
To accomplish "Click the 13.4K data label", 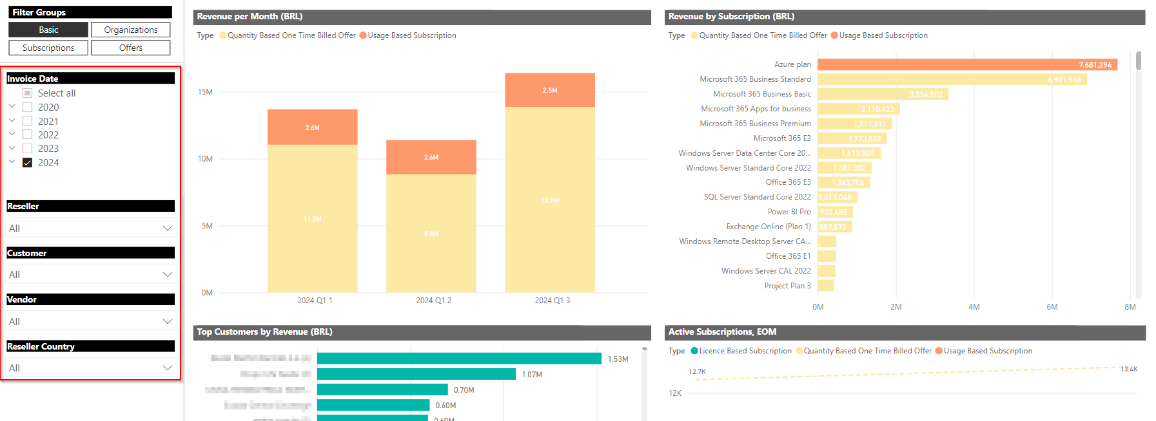I will pyautogui.click(x=1129, y=369).
